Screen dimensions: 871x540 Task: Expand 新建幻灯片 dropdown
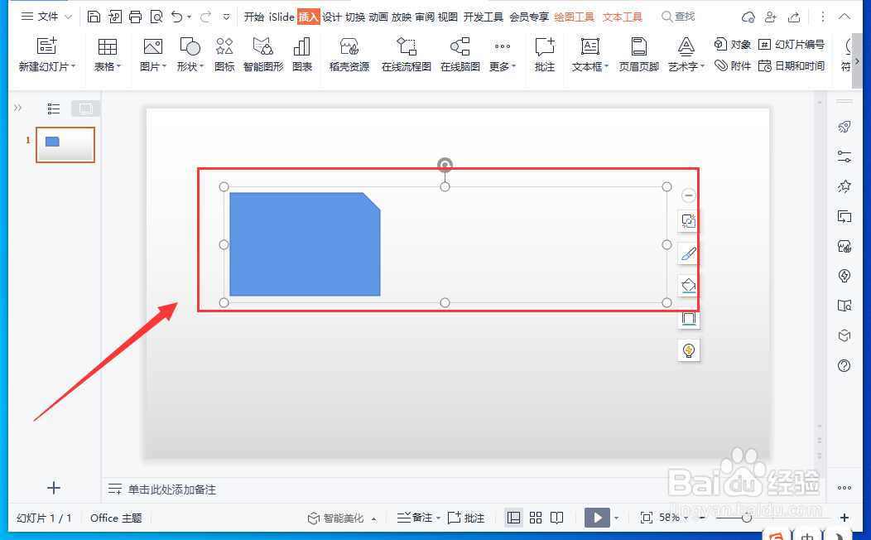[74, 66]
